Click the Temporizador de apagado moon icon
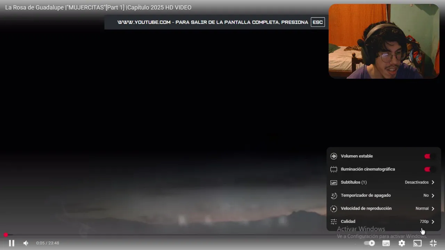The width and height of the screenshot is (445, 250). pos(334,195)
